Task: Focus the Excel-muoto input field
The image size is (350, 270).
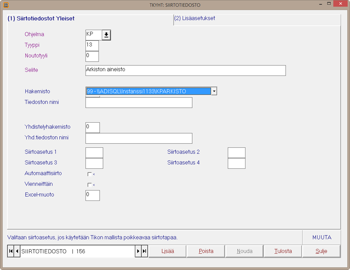Action: 93,196
